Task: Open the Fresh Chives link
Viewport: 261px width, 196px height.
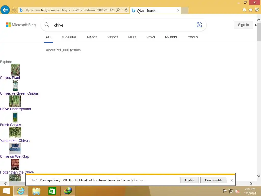Action: tap(10, 125)
